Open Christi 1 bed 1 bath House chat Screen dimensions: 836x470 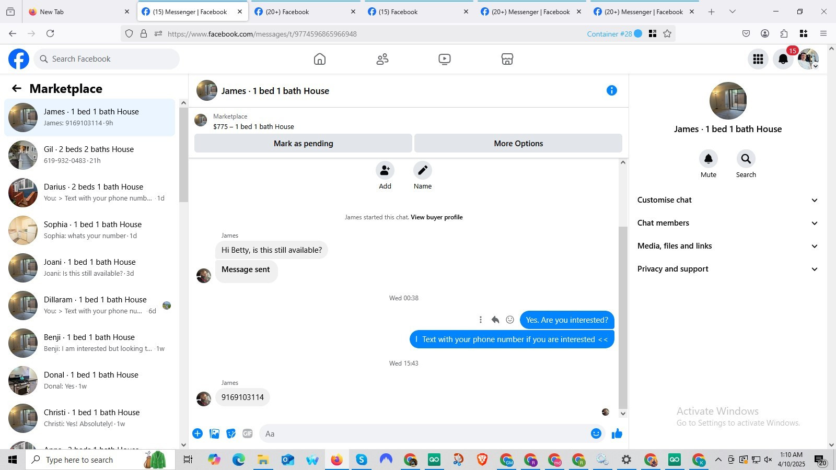pyautogui.click(x=90, y=418)
